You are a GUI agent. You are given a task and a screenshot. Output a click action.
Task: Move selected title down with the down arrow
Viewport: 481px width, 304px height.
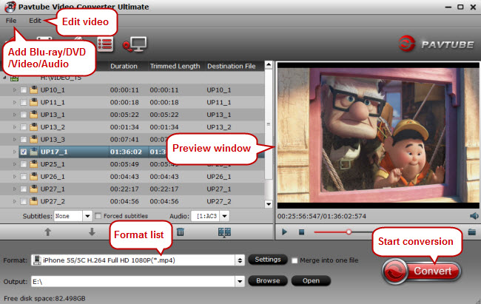pos(92,232)
